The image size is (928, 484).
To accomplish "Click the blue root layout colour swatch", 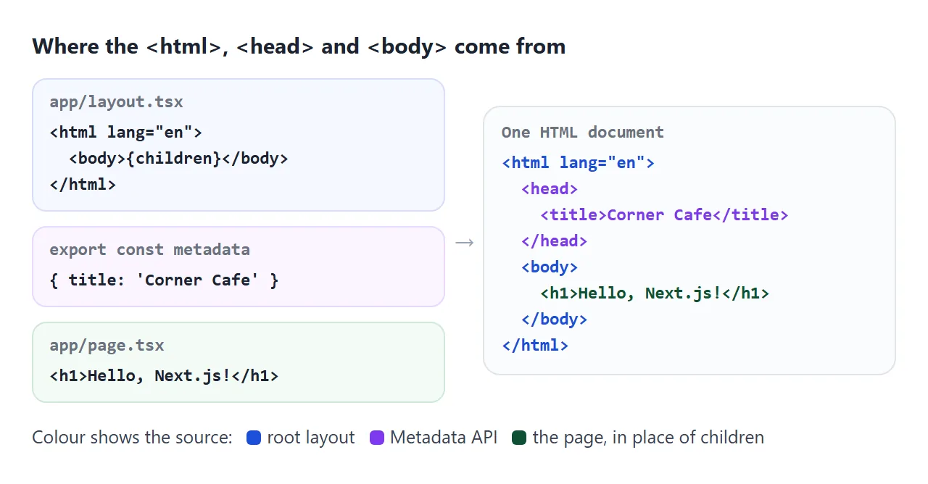I will click(254, 438).
